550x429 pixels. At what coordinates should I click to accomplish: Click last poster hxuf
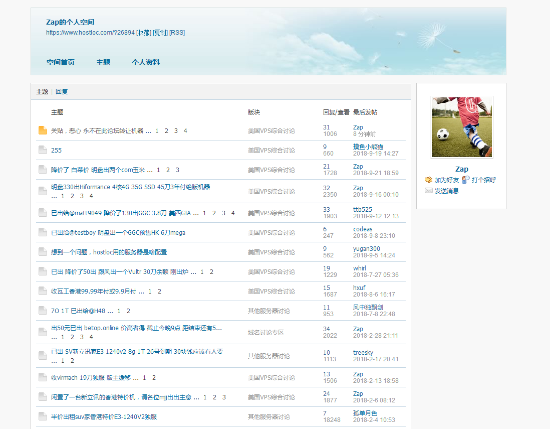359,288
